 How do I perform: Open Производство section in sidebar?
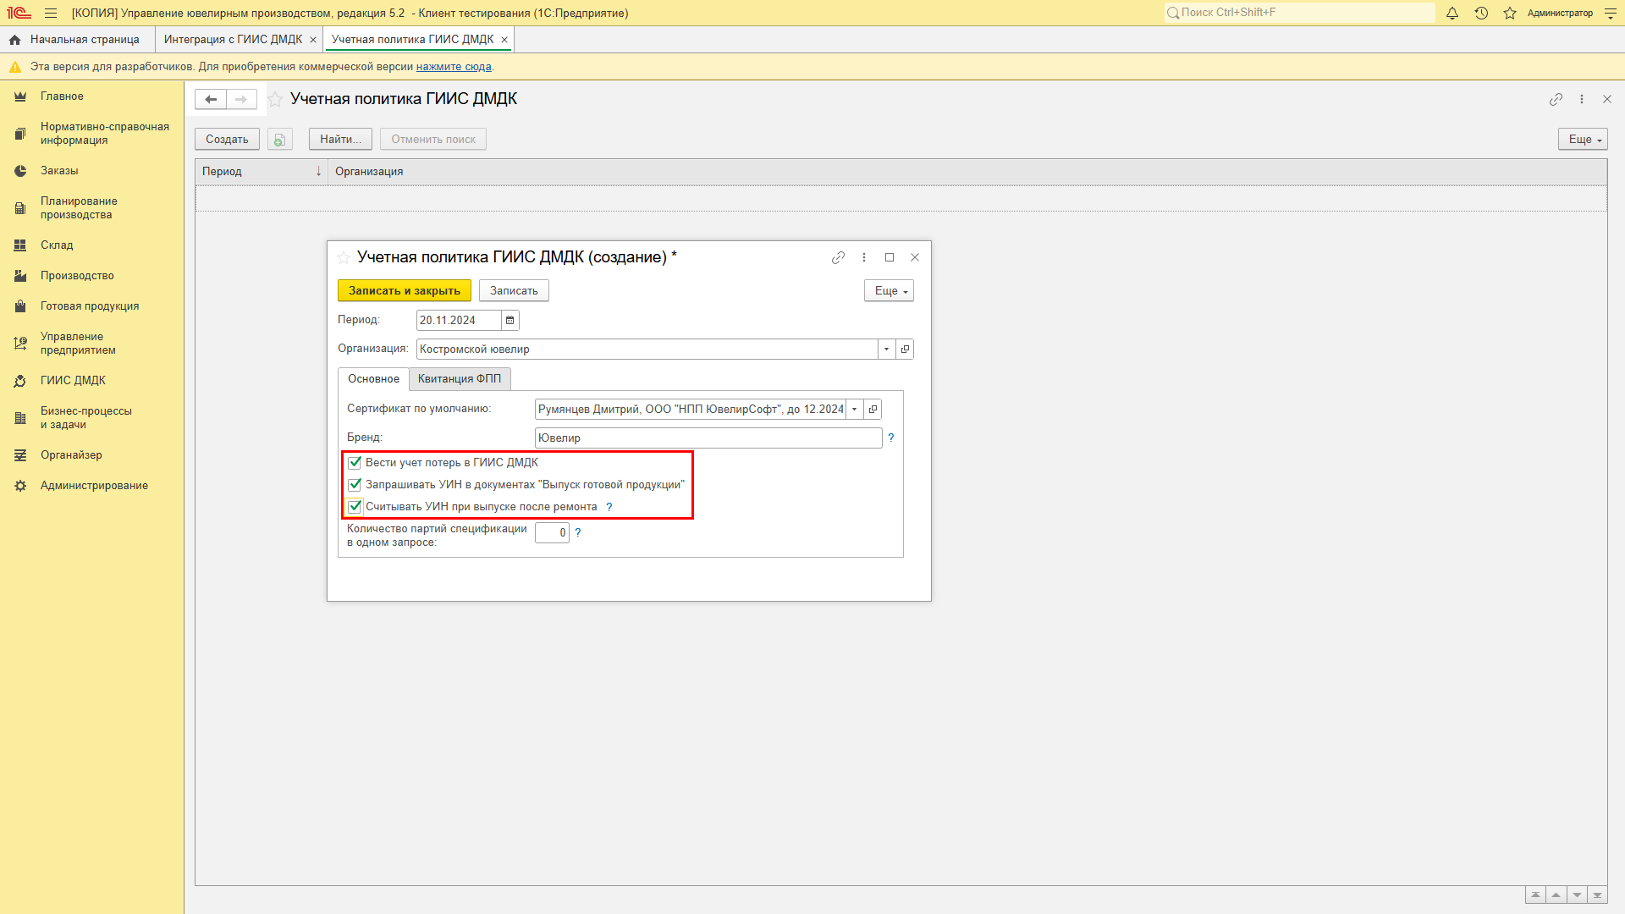pos(91,276)
